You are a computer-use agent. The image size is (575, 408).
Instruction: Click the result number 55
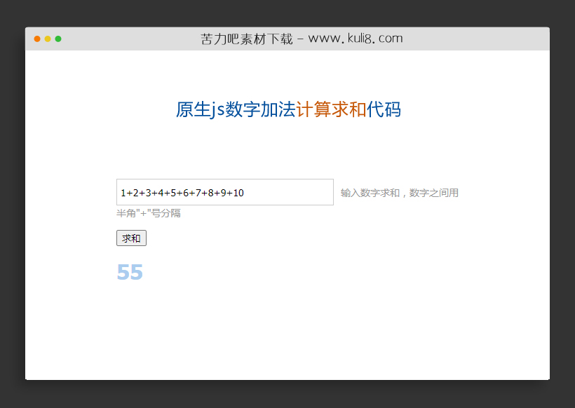[x=130, y=272]
